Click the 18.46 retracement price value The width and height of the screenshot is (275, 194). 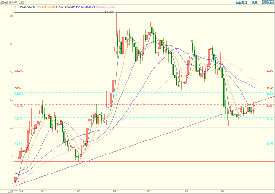tap(270, 88)
